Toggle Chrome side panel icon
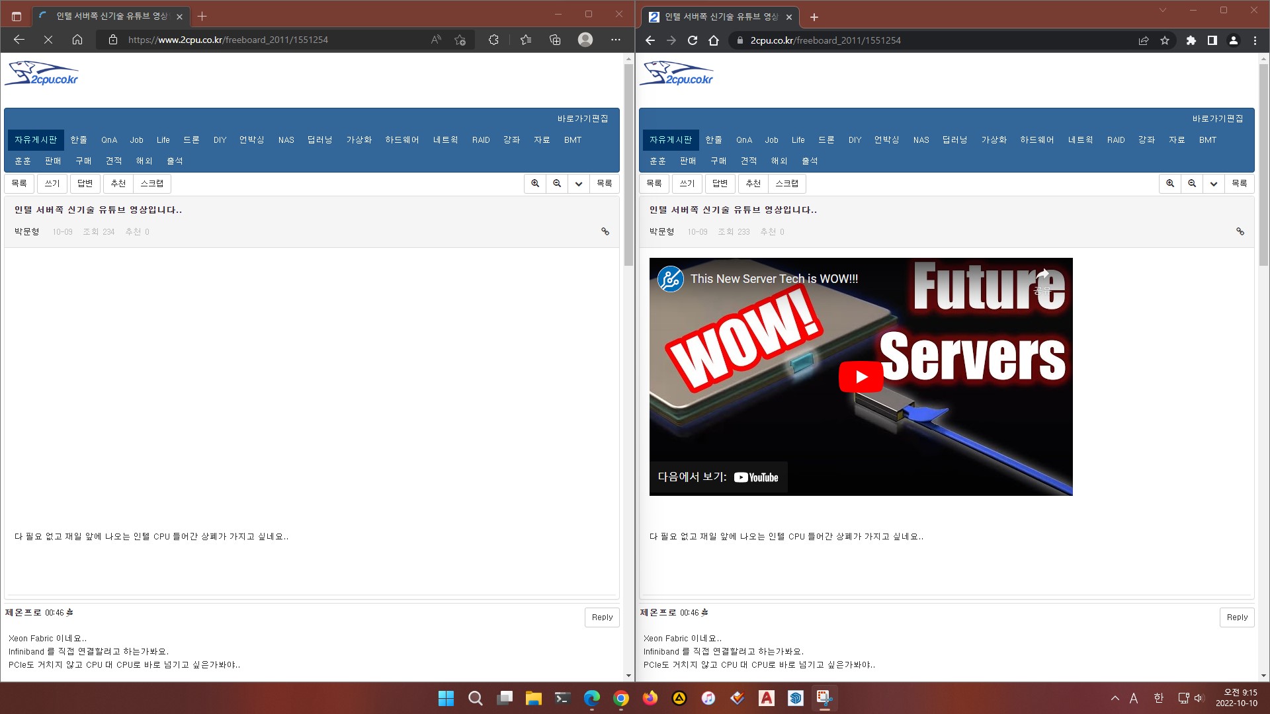1270x714 pixels. click(1212, 40)
